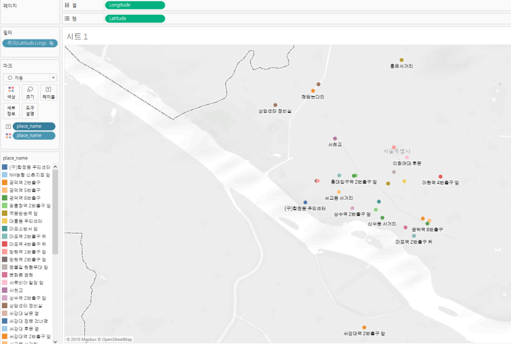Viewport: 511px width, 344px height.
Task: Select 마포역 2번출구 뒤 in the legend
Action: 27,237
